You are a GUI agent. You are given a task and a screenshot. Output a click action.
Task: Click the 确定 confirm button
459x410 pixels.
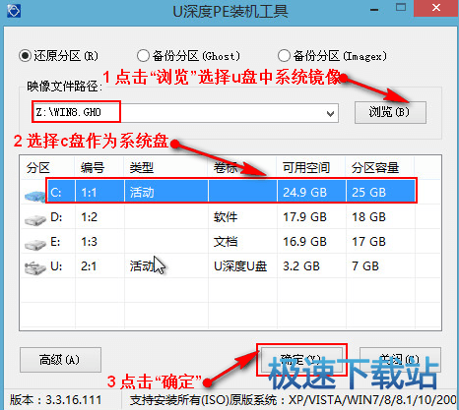[x=301, y=360]
